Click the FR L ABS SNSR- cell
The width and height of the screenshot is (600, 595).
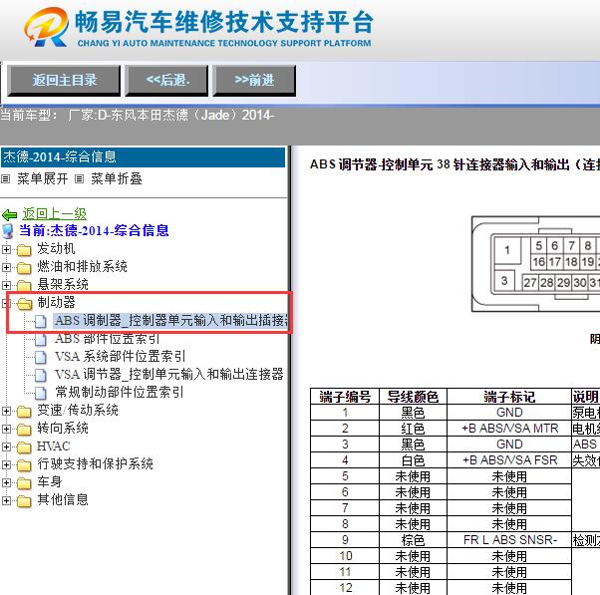click(509, 540)
